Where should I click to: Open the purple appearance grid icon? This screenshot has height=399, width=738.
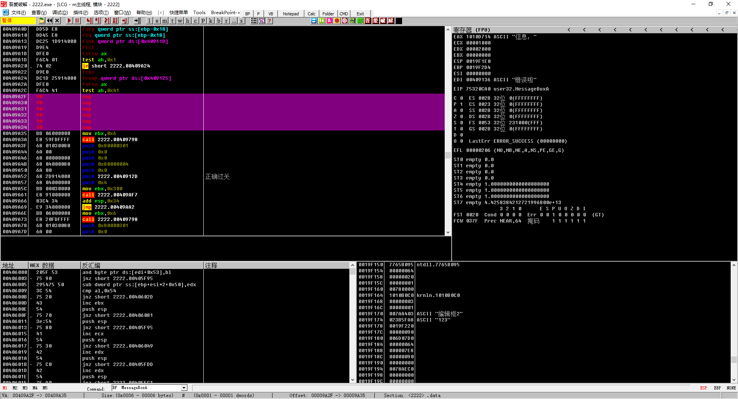pos(262,21)
